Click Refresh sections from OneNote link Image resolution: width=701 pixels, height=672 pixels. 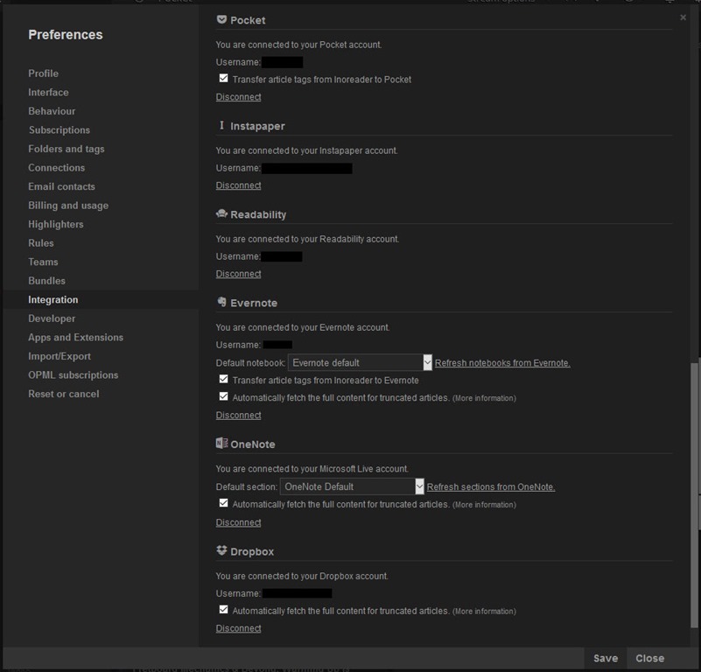point(491,486)
